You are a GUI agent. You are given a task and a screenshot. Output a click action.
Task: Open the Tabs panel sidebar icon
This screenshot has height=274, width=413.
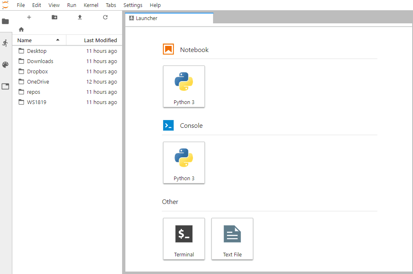point(5,86)
